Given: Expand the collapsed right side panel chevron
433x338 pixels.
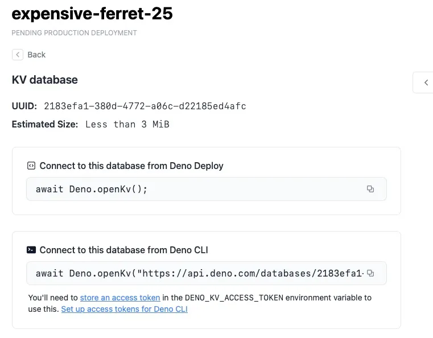Looking at the screenshot, I should (x=426, y=83).
